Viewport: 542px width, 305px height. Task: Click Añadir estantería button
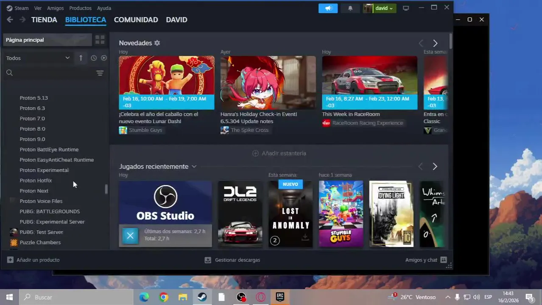point(279,153)
